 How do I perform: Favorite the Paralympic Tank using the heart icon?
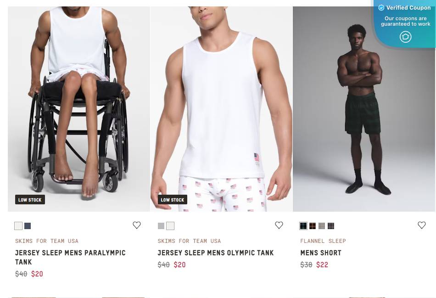coord(137,225)
